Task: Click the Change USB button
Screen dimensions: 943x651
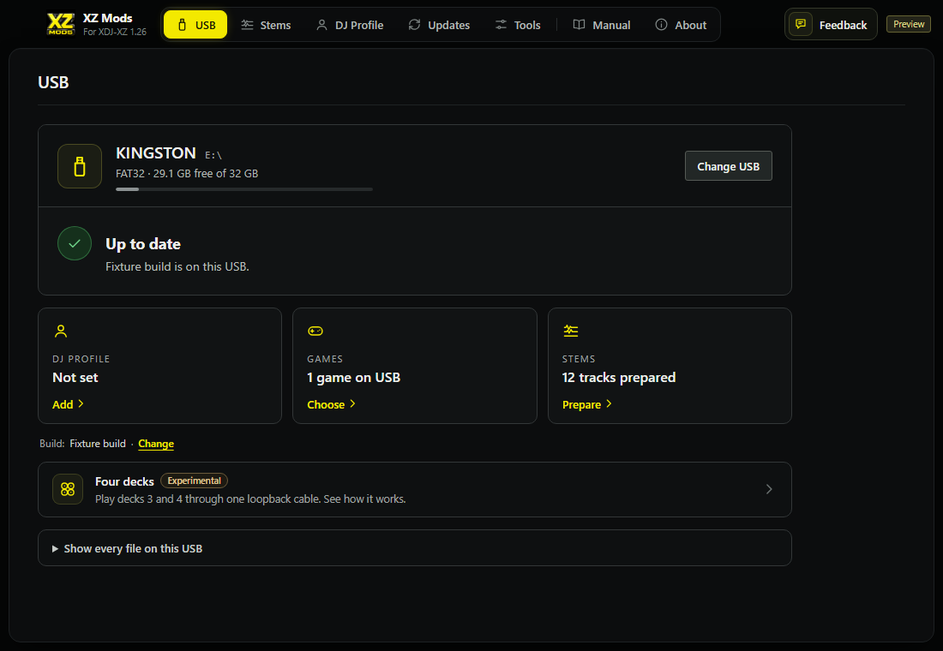Action: (729, 166)
